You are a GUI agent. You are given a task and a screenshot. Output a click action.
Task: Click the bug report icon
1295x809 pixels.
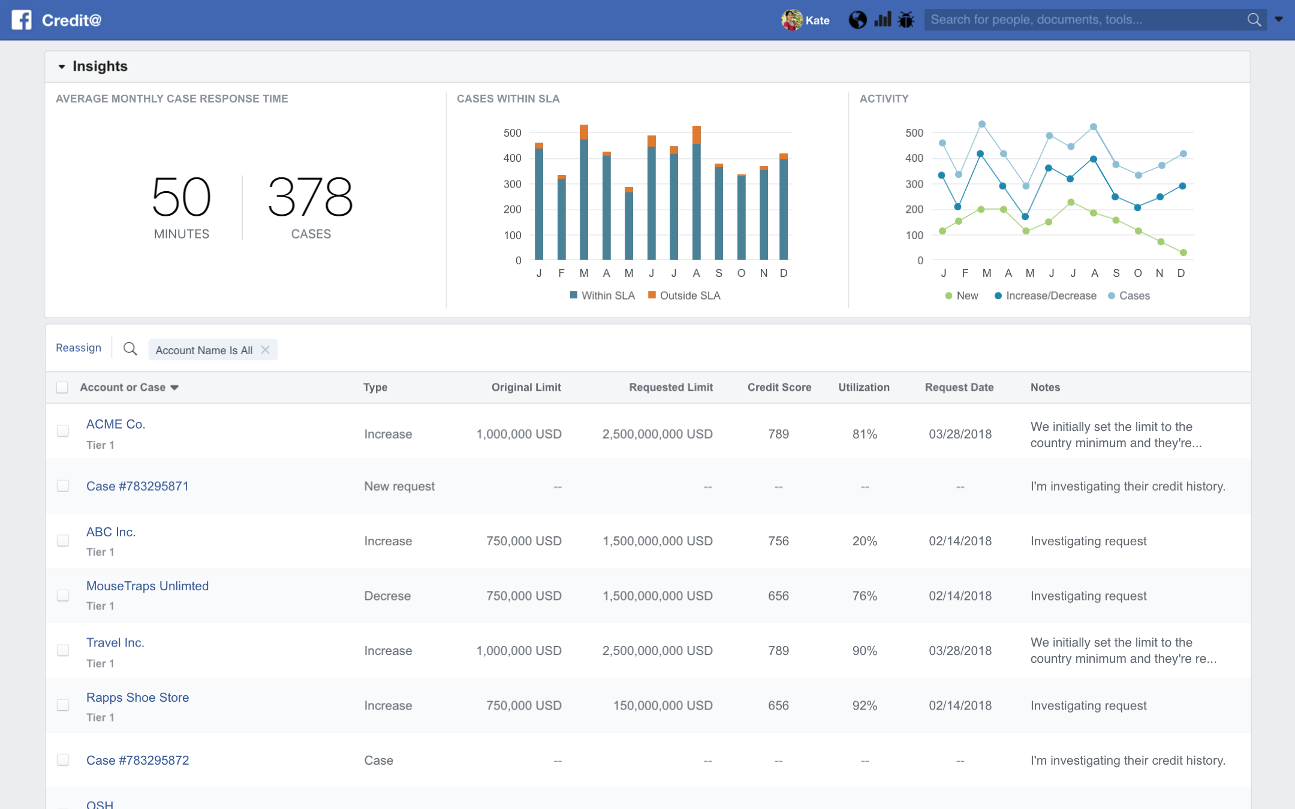click(x=906, y=20)
